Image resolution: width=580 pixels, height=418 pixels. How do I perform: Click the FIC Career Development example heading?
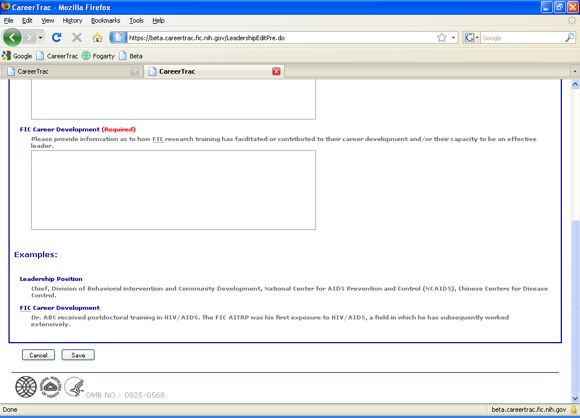click(x=60, y=308)
